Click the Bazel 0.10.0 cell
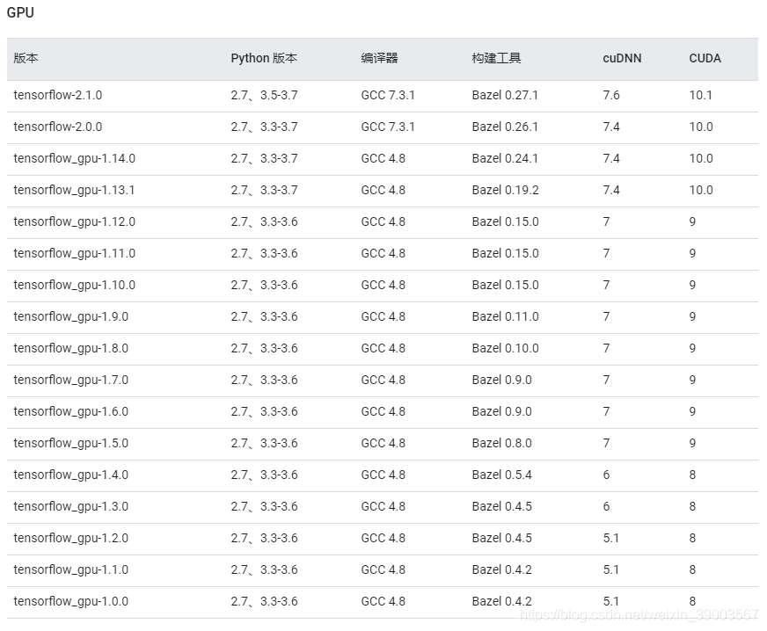 click(505, 348)
